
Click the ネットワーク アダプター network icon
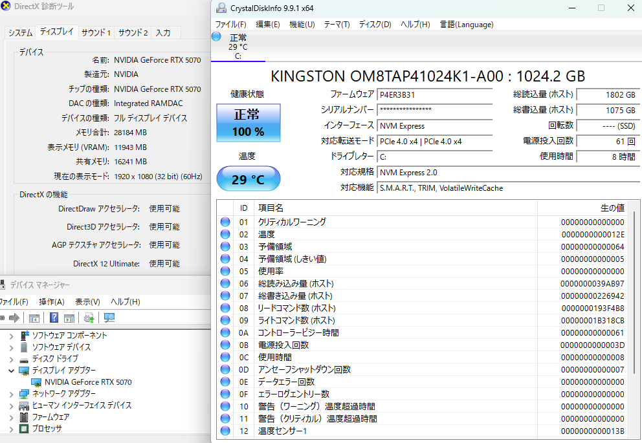[x=24, y=394]
